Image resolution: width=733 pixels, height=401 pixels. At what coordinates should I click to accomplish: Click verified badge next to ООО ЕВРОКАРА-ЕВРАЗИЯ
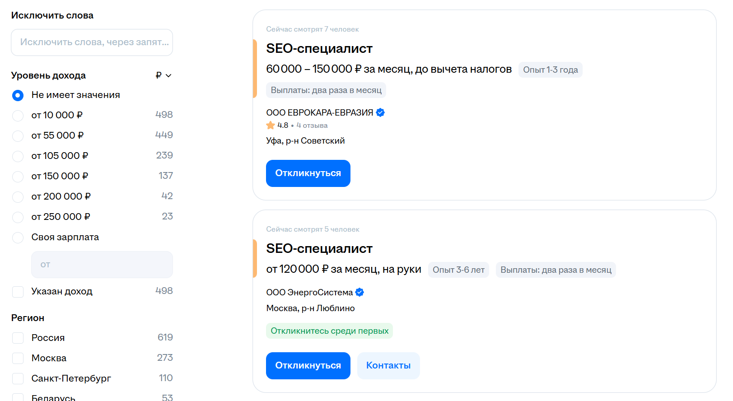click(380, 112)
